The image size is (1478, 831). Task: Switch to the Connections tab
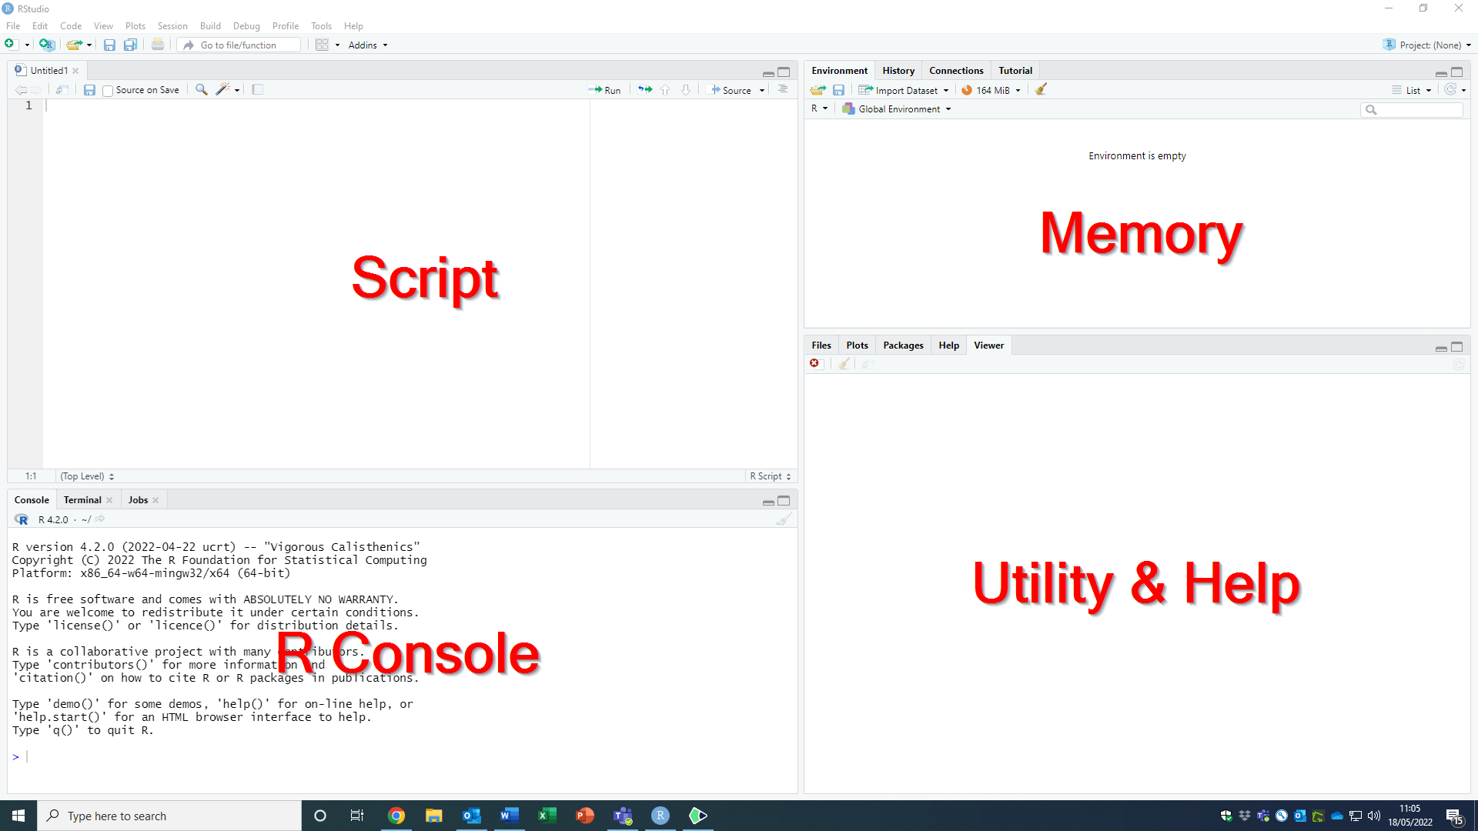coord(956,70)
